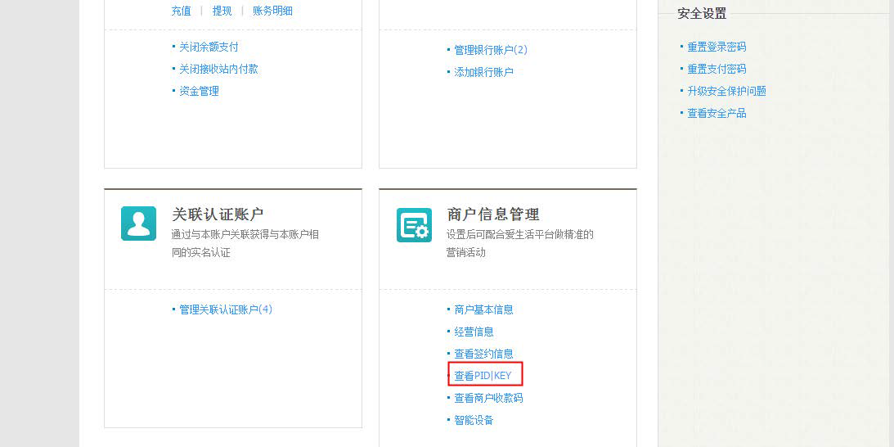Open 管理关联认证账户(4) link
The image size is (894, 447).
pos(226,310)
